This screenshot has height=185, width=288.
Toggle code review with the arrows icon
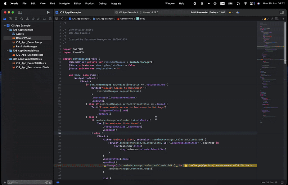click(272, 19)
